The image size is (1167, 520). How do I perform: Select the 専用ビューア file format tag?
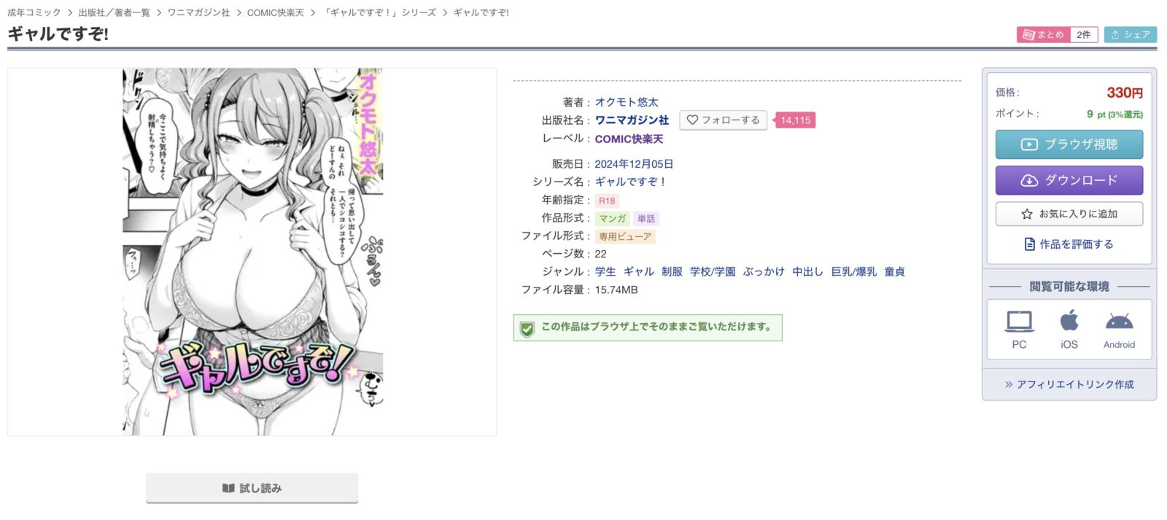624,236
